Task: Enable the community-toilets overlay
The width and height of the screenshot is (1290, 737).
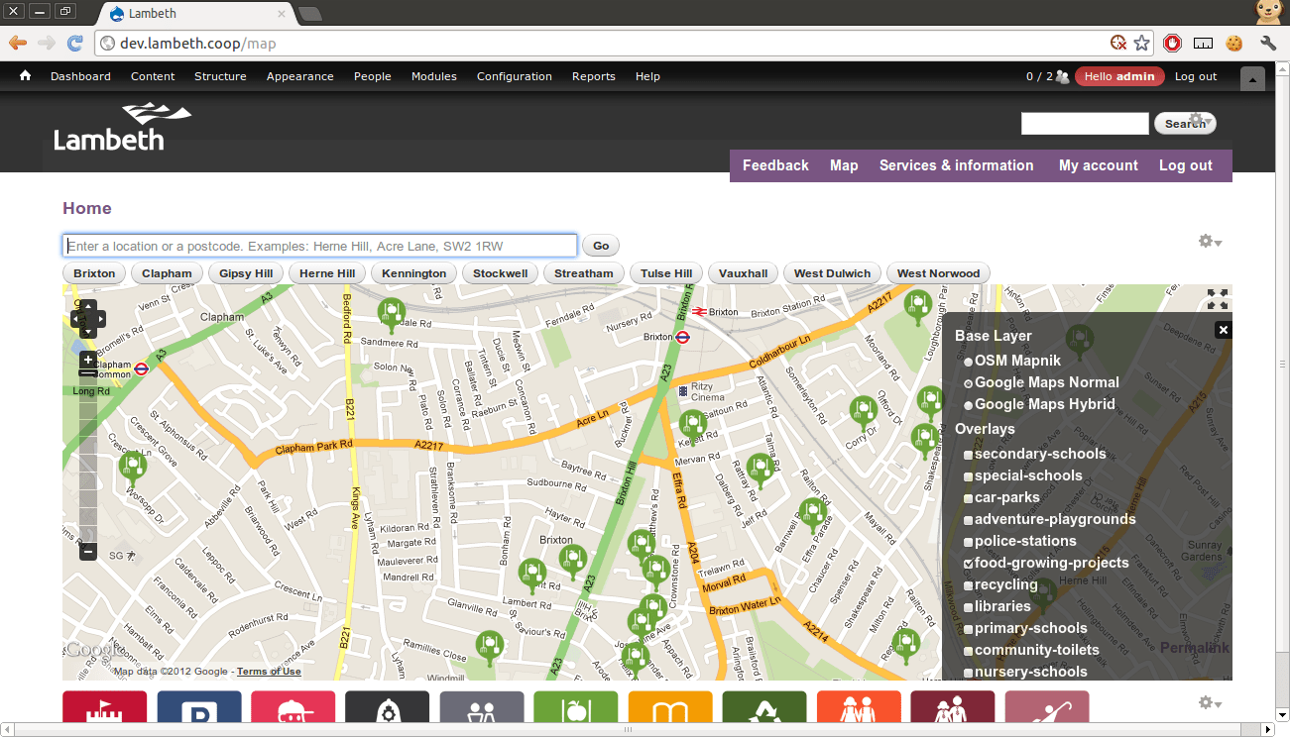Action: coord(969,651)
